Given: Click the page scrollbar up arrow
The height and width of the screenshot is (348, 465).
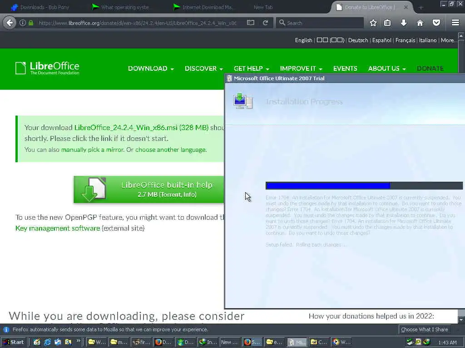Looking at the screenshot, I should pyautogui.click(x=461, y=36).
